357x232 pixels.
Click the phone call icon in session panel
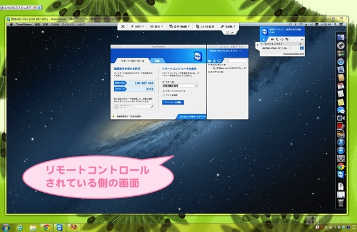click(277, 39)
